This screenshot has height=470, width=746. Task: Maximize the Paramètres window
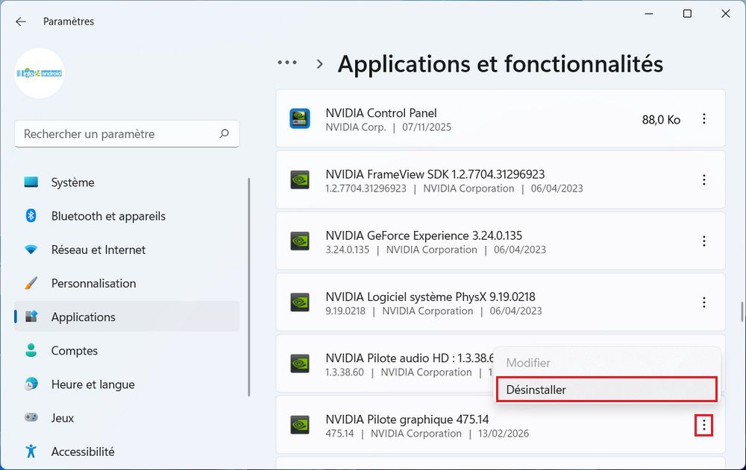click(x=688, y=14)
